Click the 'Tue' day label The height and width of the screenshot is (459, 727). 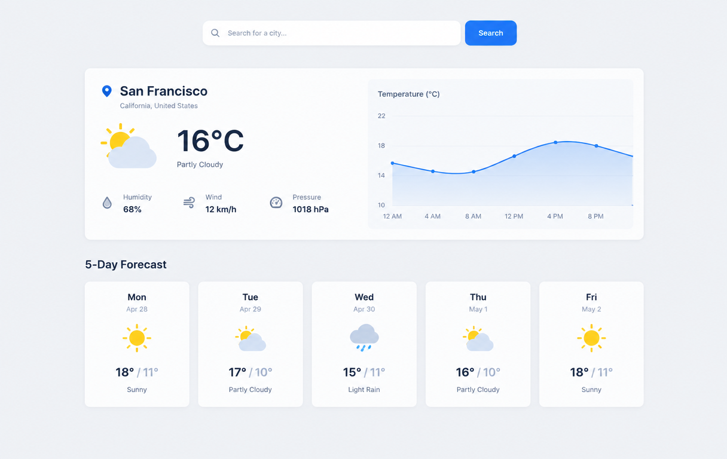(x=251, y=297)
